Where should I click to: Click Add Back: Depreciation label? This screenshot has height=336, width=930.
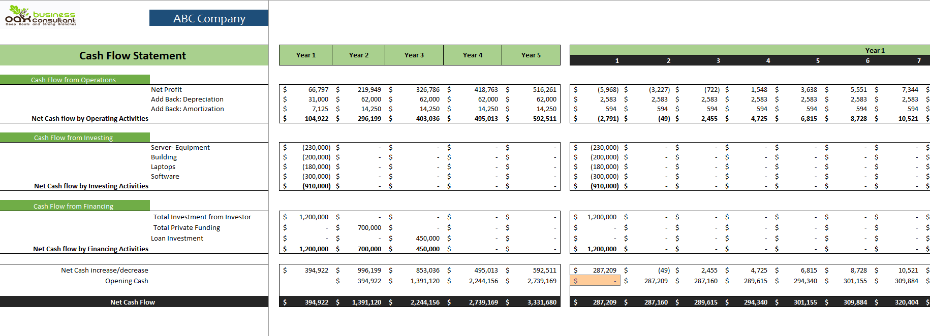[x=187, y=99]
